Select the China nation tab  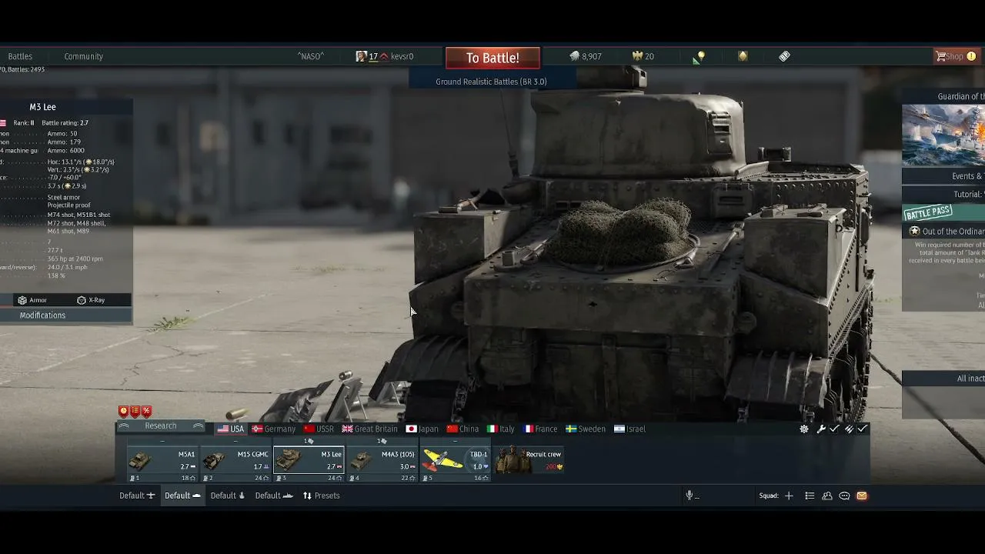point(462,429)
